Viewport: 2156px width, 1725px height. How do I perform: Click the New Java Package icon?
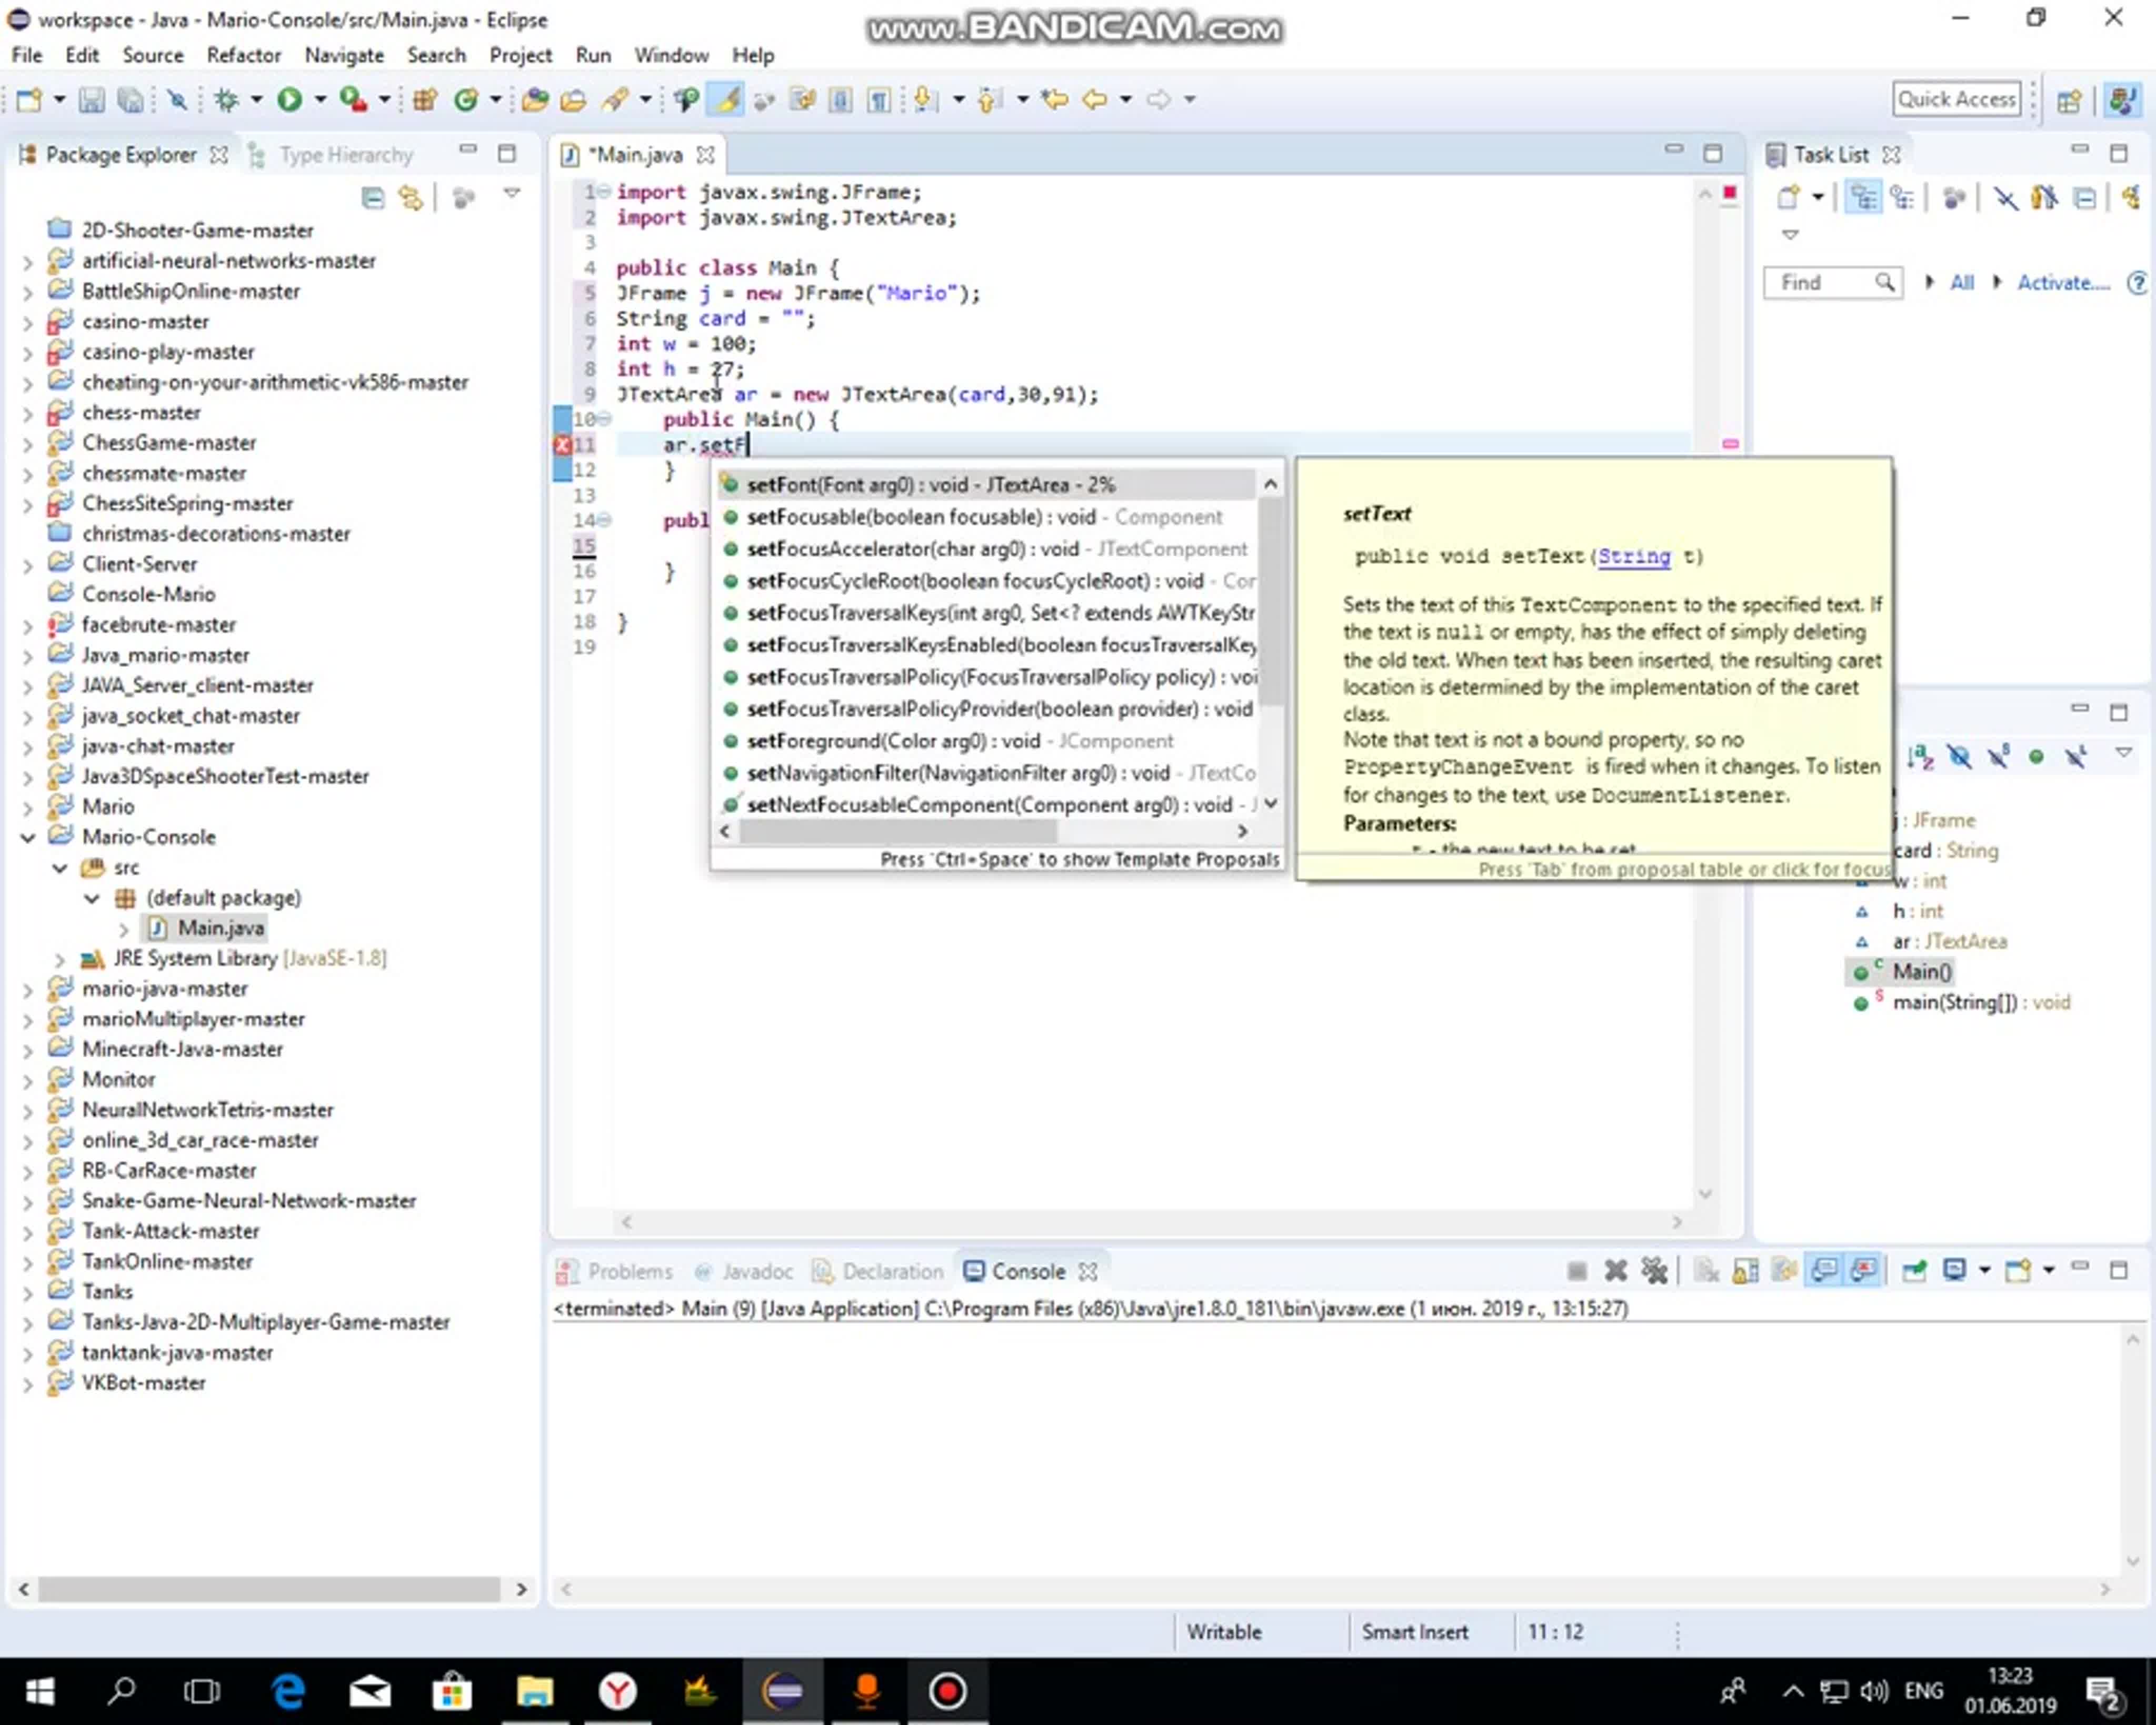(425, 99)
